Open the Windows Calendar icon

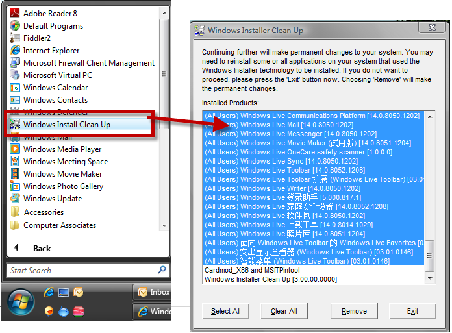click(x=15, y=87)
